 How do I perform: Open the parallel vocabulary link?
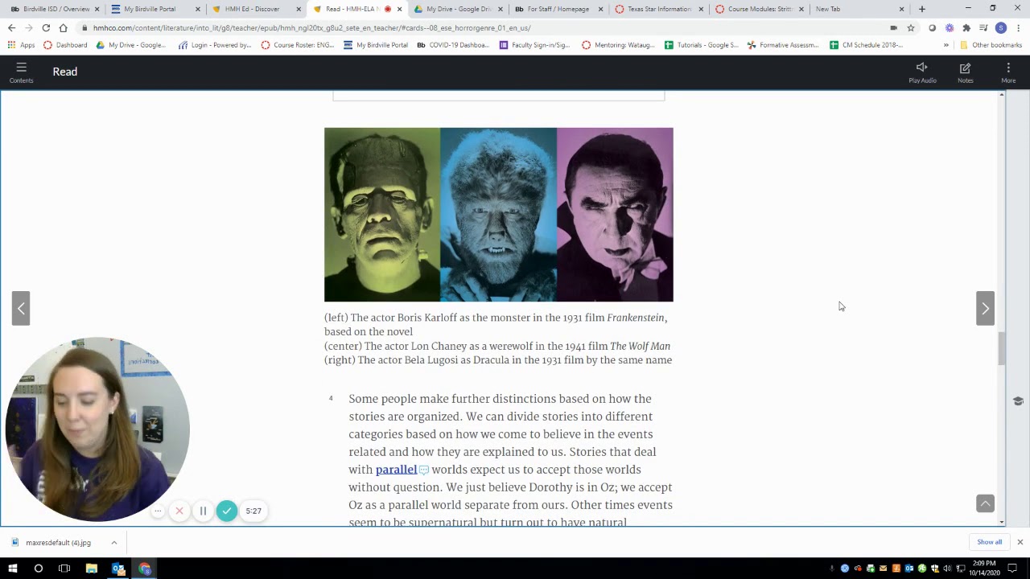coord(396,470)
